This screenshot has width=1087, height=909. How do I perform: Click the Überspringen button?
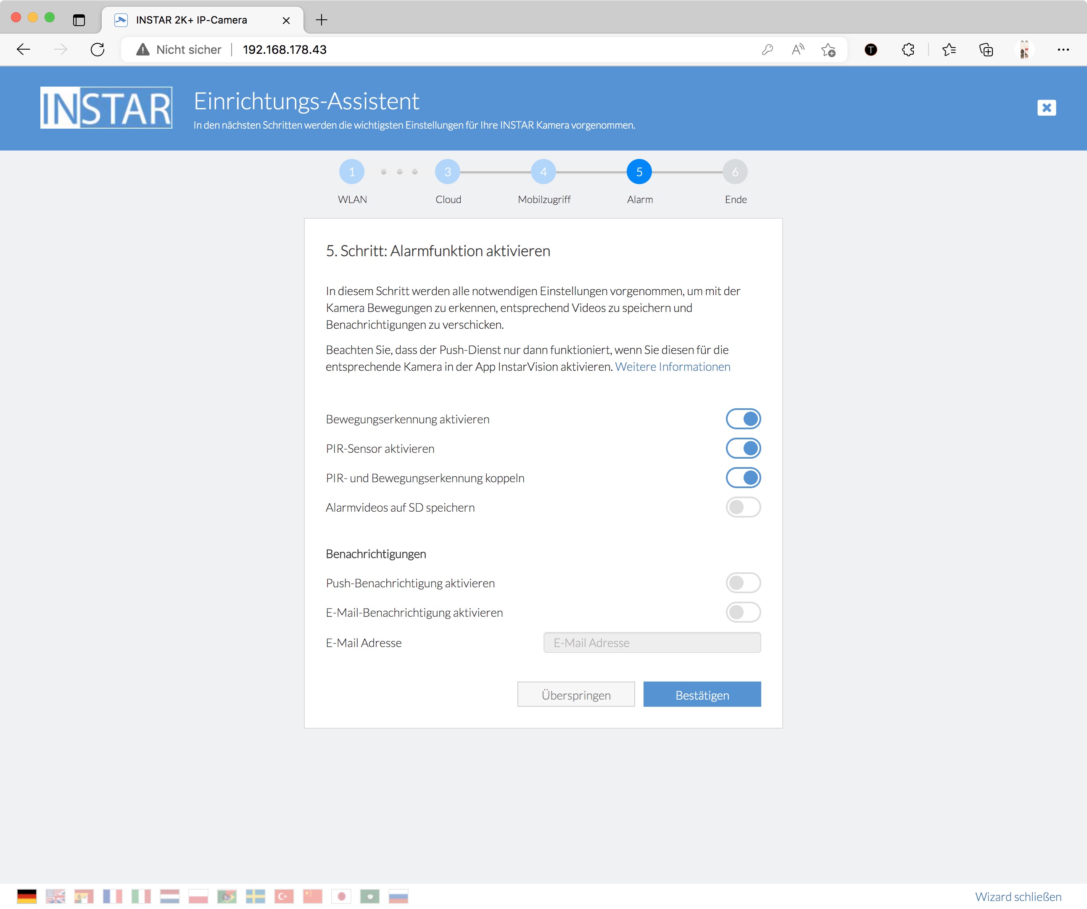575,695
